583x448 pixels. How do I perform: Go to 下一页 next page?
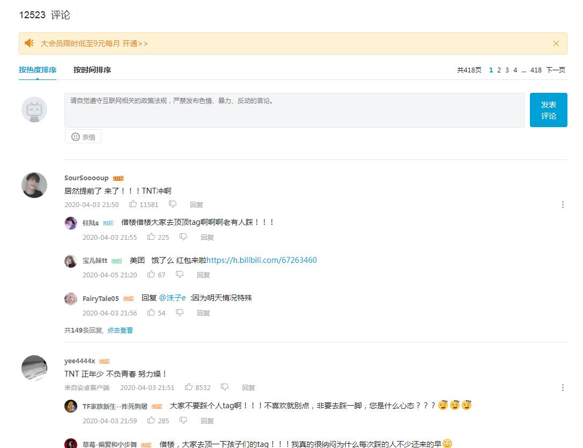click(x=555, y=70)
